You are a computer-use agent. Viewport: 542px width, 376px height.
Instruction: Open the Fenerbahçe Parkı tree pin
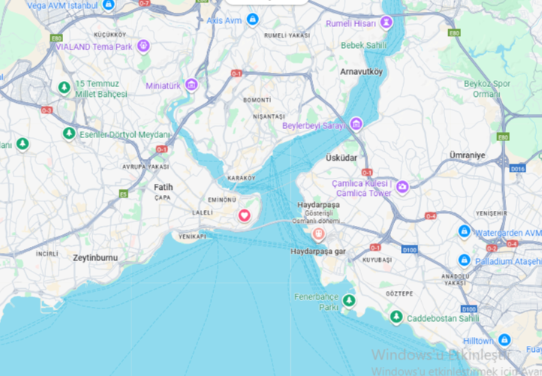pos(349,301)
